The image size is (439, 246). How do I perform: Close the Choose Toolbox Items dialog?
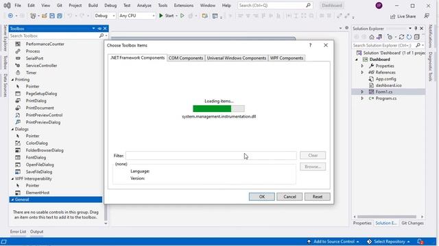pos(326,45)
